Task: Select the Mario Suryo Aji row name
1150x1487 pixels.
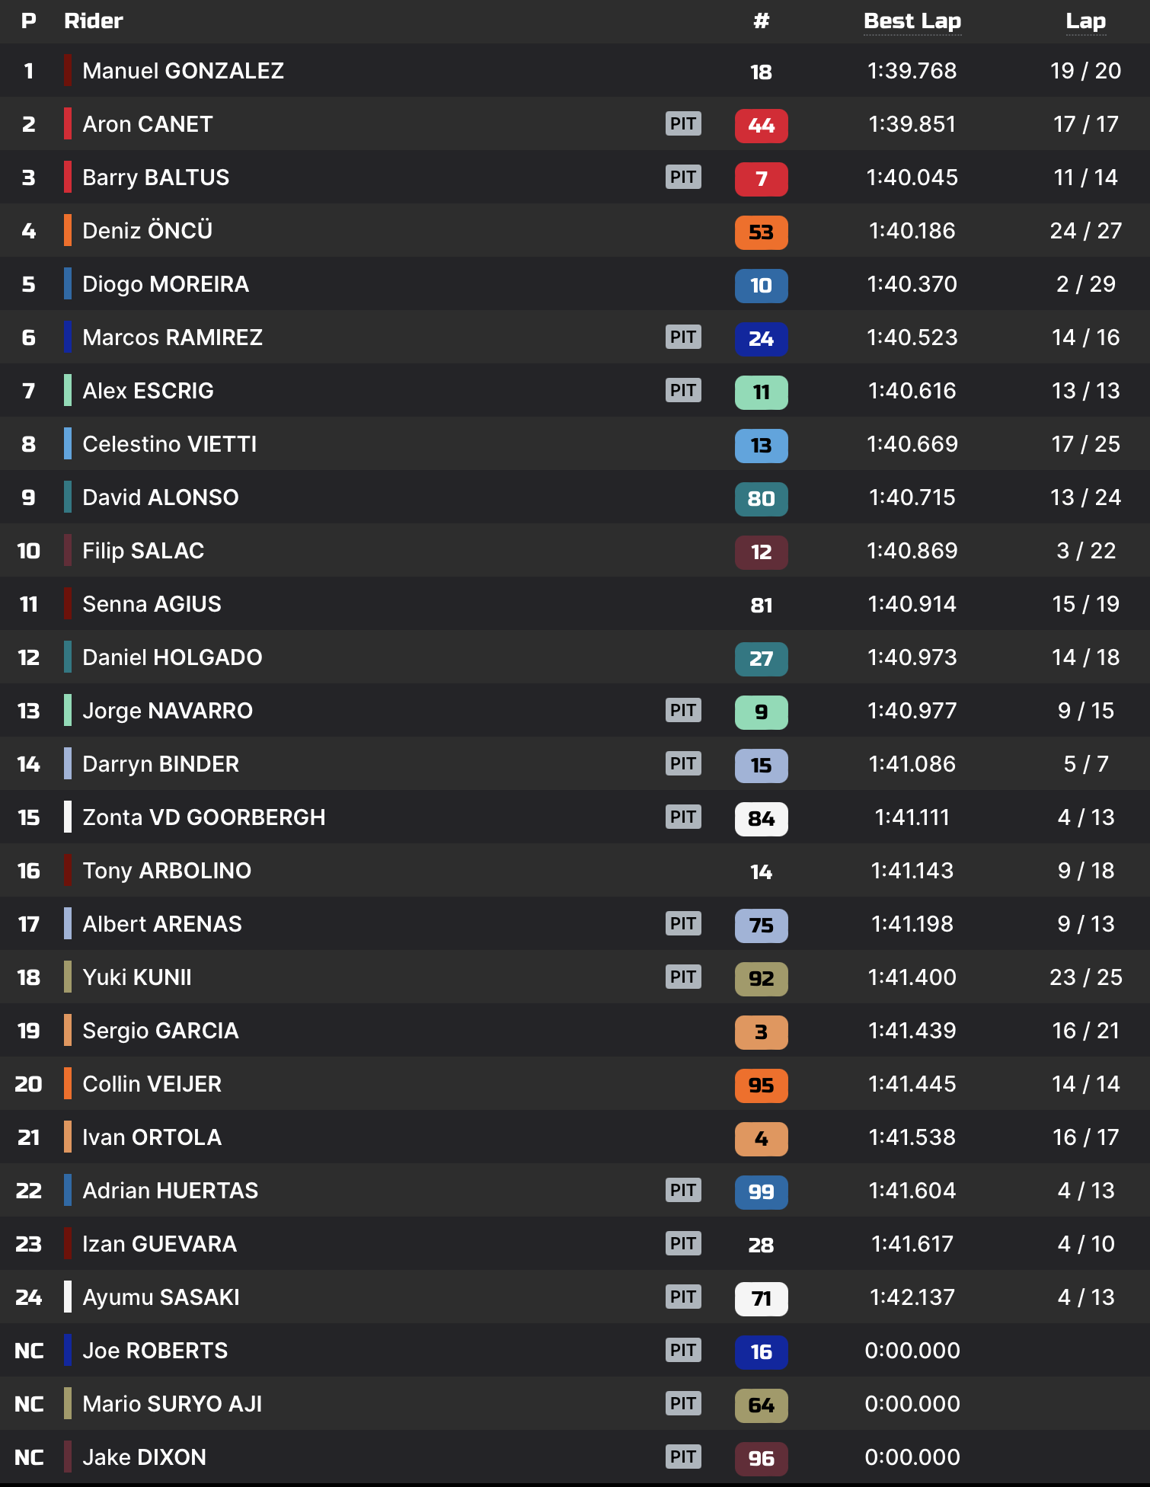Action: coord(172,1404)
